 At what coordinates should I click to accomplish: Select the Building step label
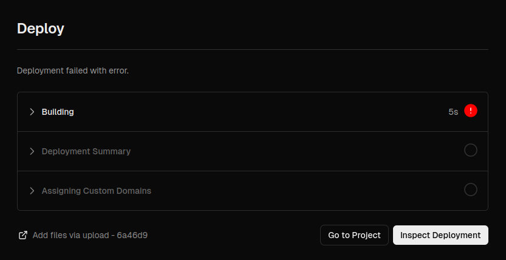coord(58,112)
